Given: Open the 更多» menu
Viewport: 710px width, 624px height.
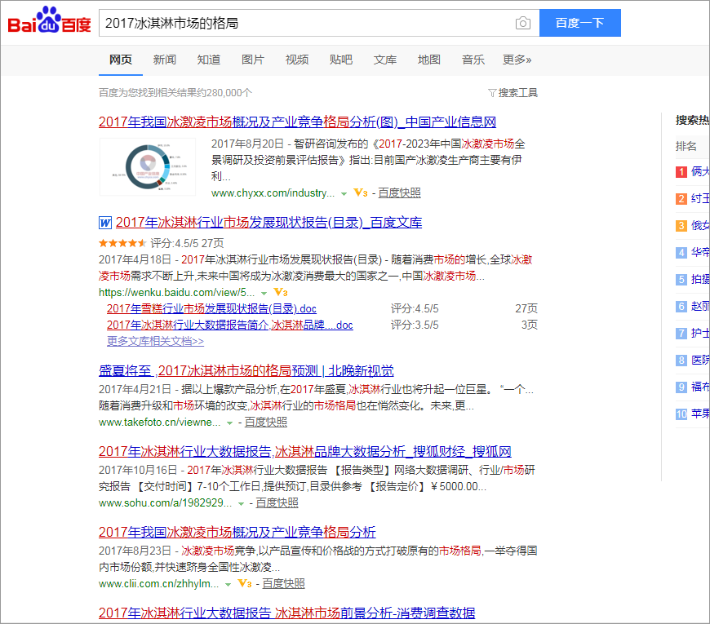Looking at the screenshot, I should pos(517,60).
